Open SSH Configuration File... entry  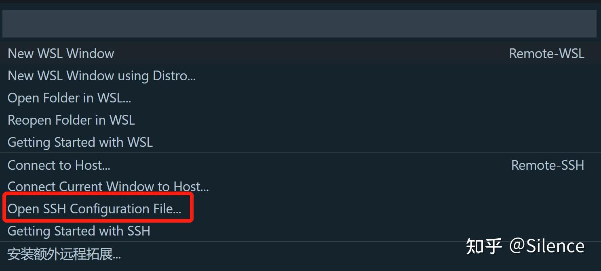point(94,209)
